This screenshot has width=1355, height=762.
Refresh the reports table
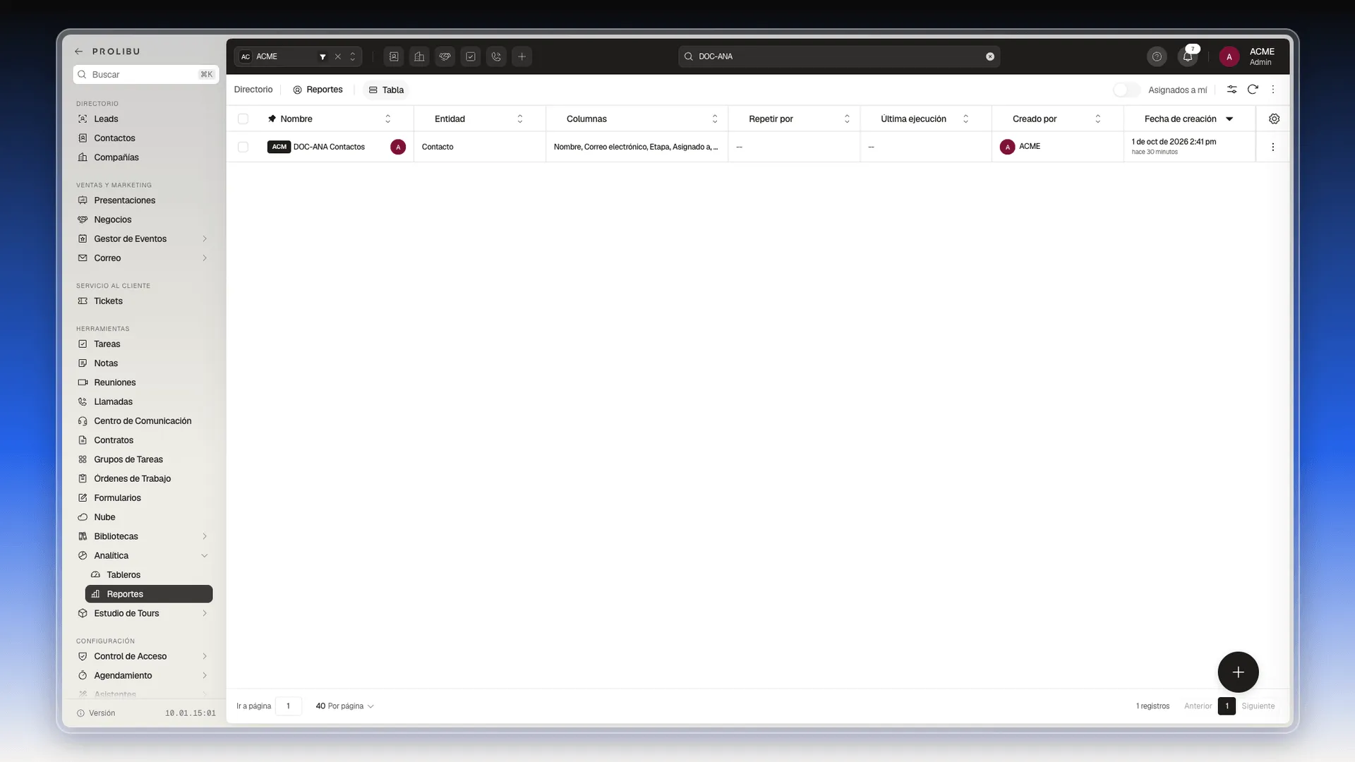pos(1253,90)
